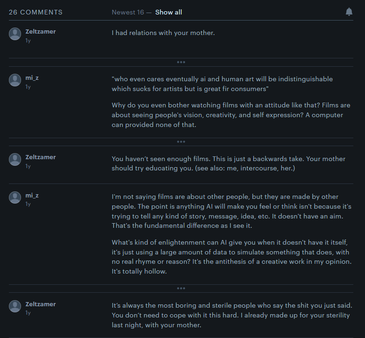Visit Zeltzamer's profile from 'backwards take' comment
The image size is (365, 338).
click(41, 157)
